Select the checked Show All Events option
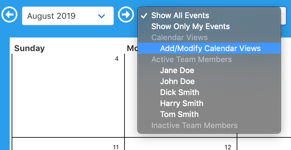291x150 pixels. (x=180, y=16)
